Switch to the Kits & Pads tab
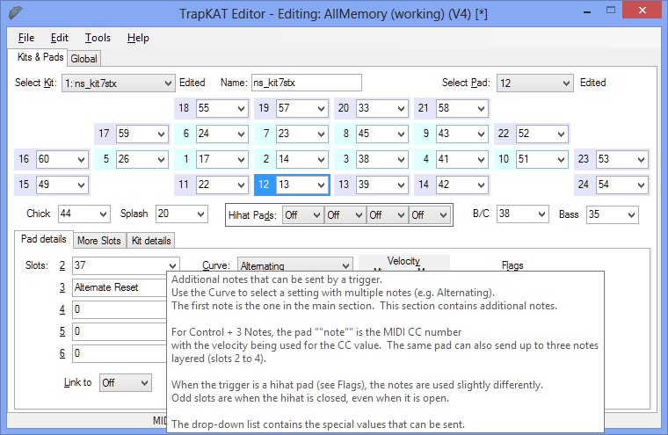The height and width of the screenshot is (435, 668). click(x=40, y=57)
